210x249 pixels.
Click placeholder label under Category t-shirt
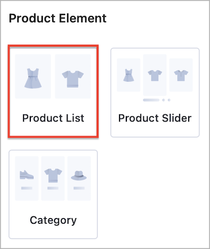pyautogui.click(x=53, y=188)
